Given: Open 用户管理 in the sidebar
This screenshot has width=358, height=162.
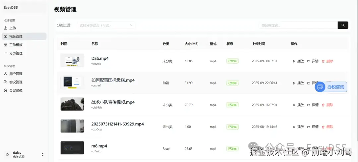Looking at the screenshot, I should [24, 74].
